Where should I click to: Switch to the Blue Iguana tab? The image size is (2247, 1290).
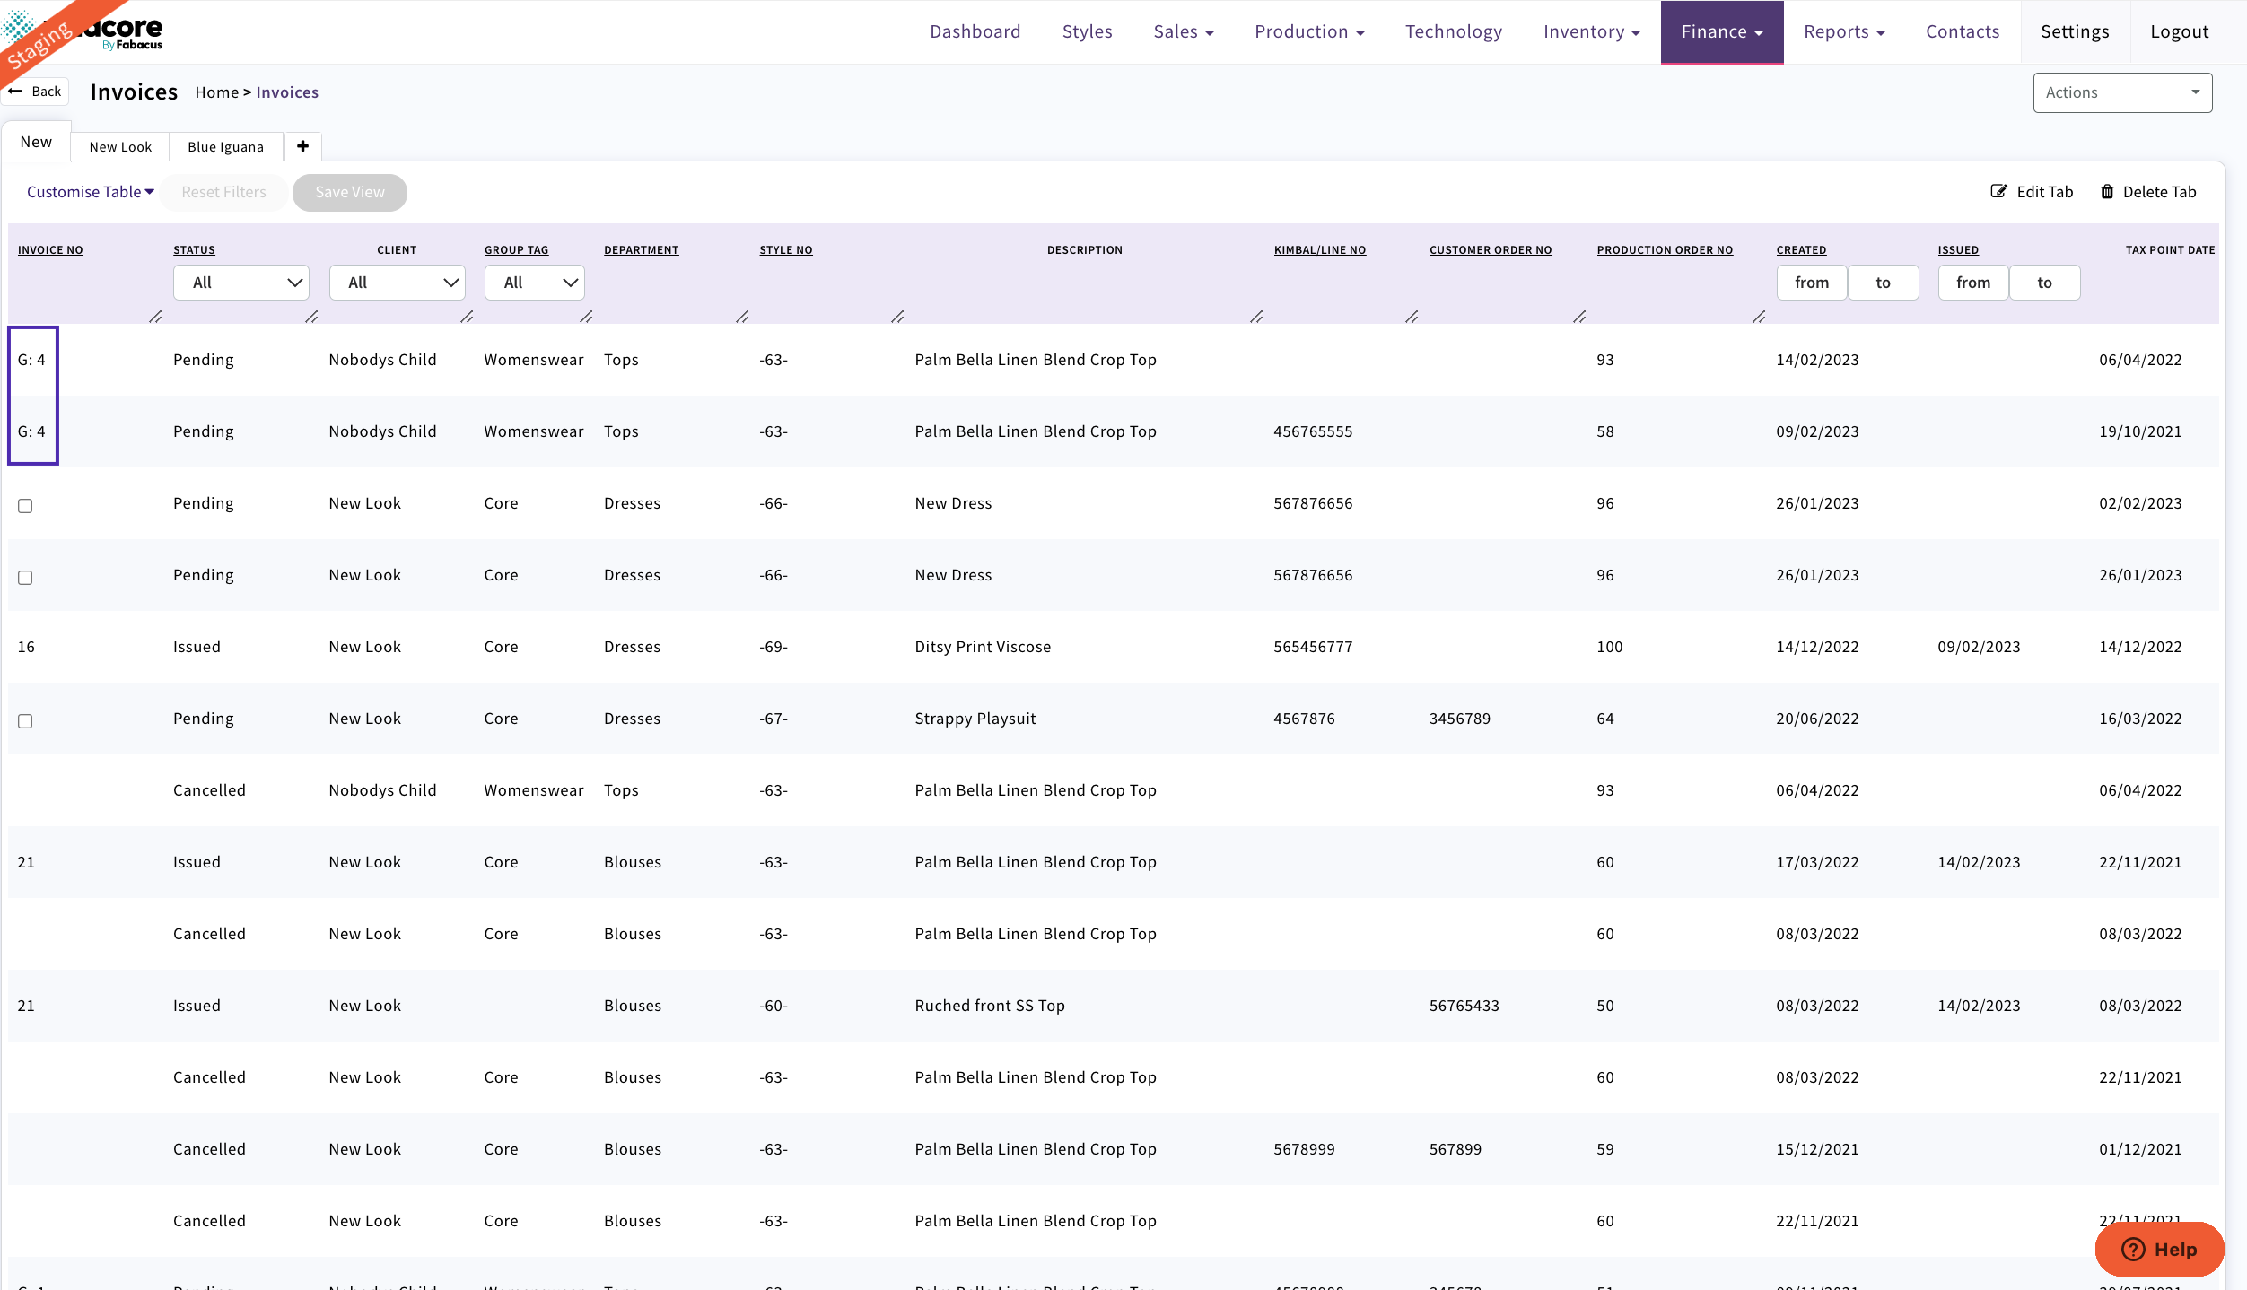(x=224, y=146)
